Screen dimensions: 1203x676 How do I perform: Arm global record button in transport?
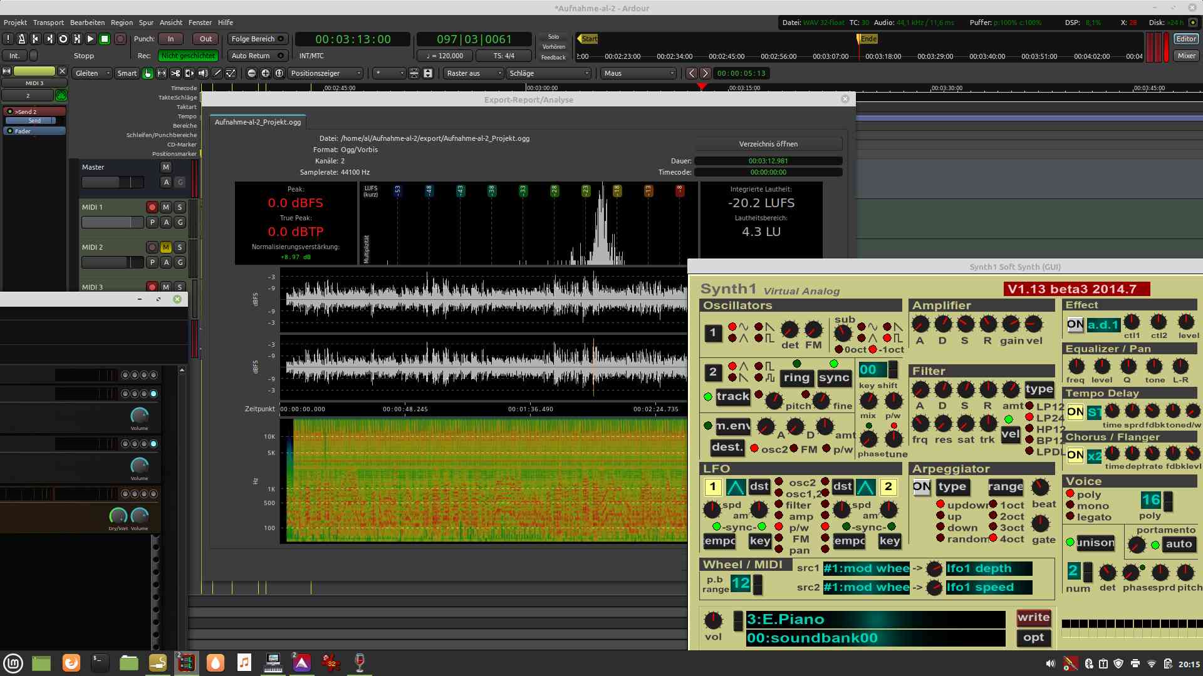pyautogui.click(x=120, y=39)
